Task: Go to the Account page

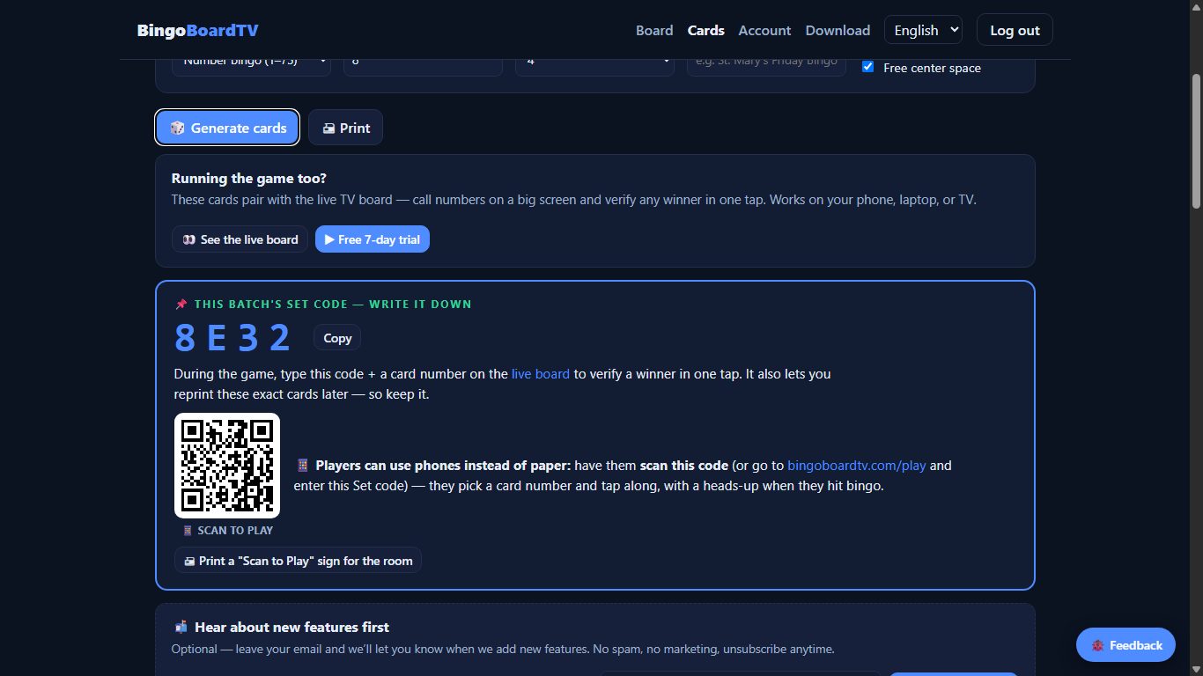Action: tap(764, 30)
